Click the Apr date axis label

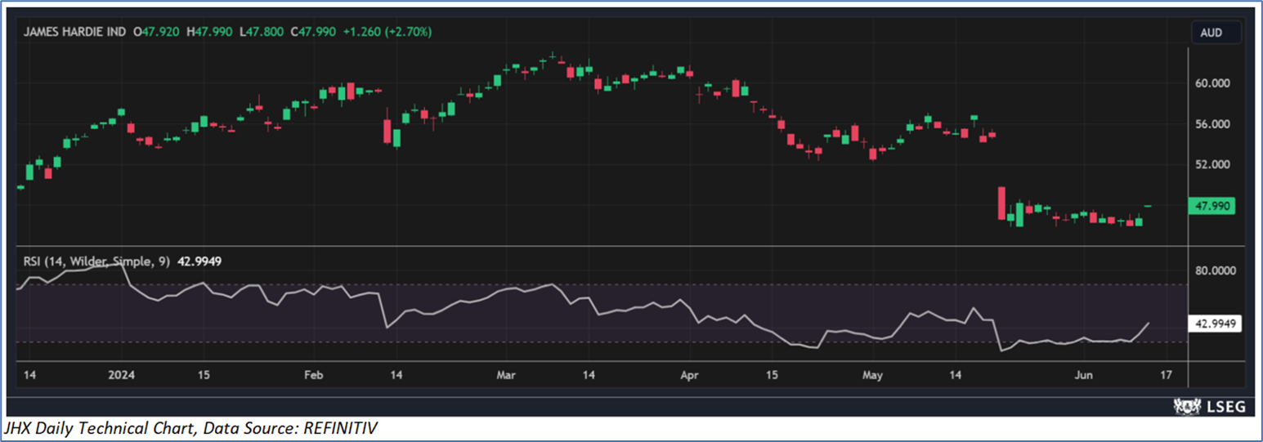[x=690, y=376]
